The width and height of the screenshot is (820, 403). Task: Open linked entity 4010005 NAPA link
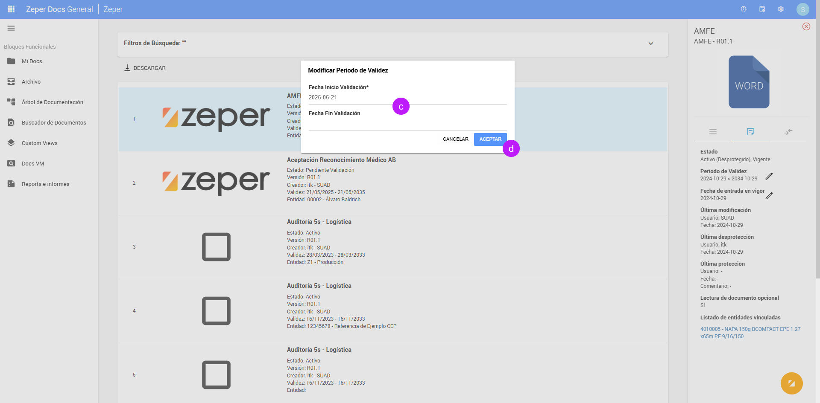click(x=750, y=333)
